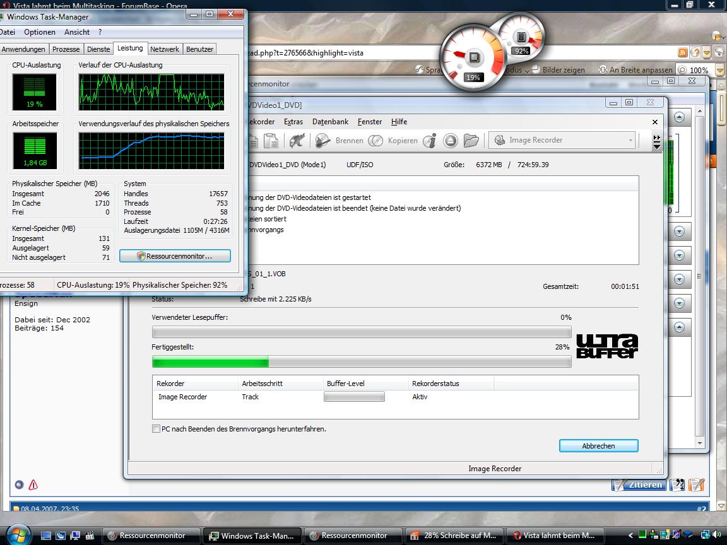Click the Ressourcenmonitor vertical scrollbar
Viewport: 727px width, 545px height.
pyautogui.click(x=700, y=277)
